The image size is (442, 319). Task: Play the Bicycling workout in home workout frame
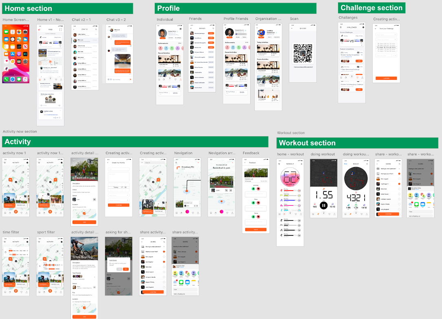pyautogui.click(x=299, y=200)
